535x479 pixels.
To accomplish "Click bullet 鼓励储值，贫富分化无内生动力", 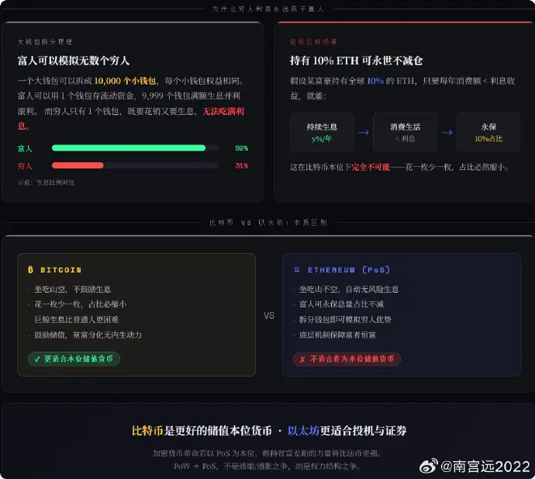I will [x=88, y=335].
